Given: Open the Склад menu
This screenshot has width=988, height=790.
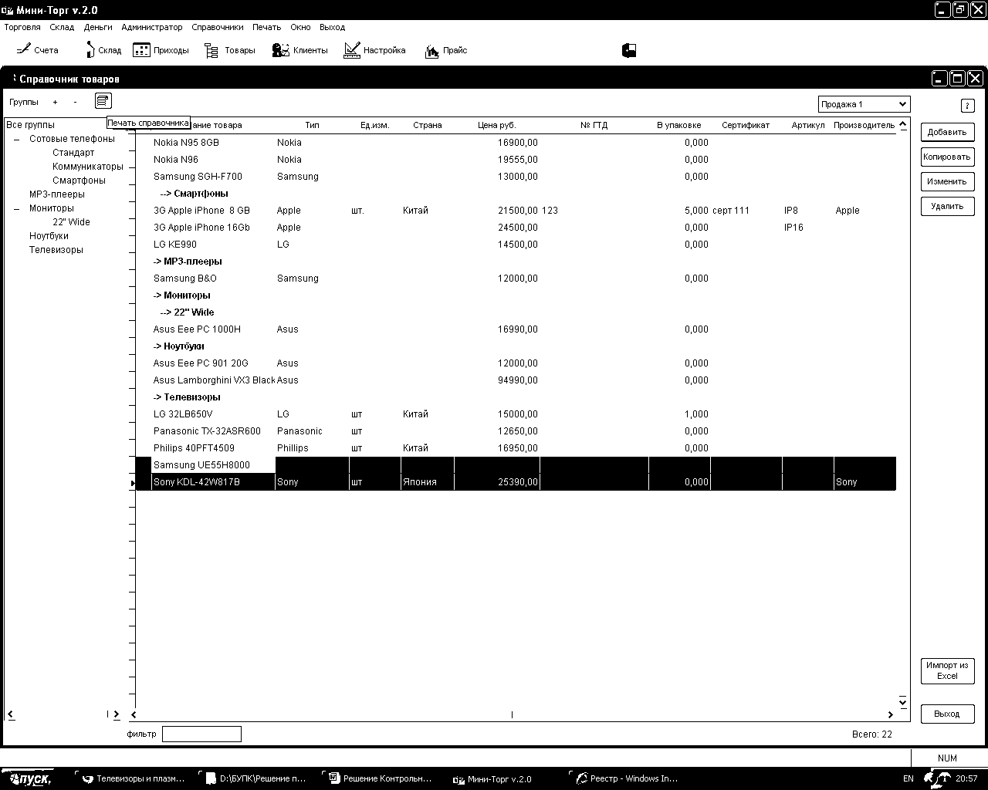Looking at the screenshot, I should tap(62, 27).
